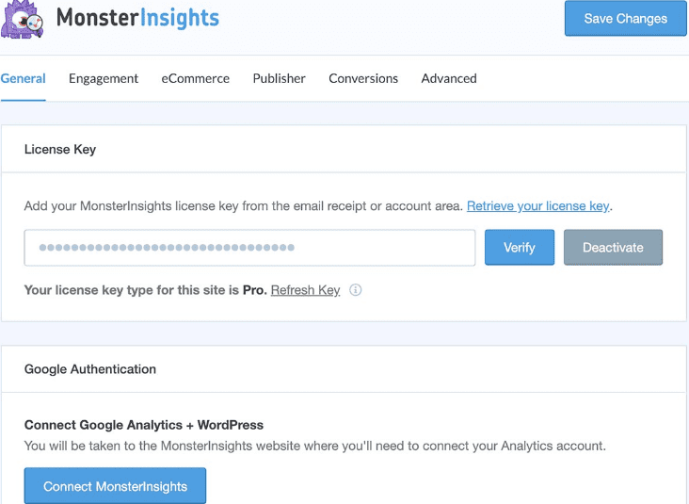Click the Refresh Key link
The height and width of the screenshot is (504, 689).
click(x=305, y=290)
